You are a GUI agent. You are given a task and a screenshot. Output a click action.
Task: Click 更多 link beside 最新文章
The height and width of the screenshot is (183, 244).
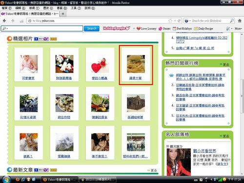tap(154, 170)
